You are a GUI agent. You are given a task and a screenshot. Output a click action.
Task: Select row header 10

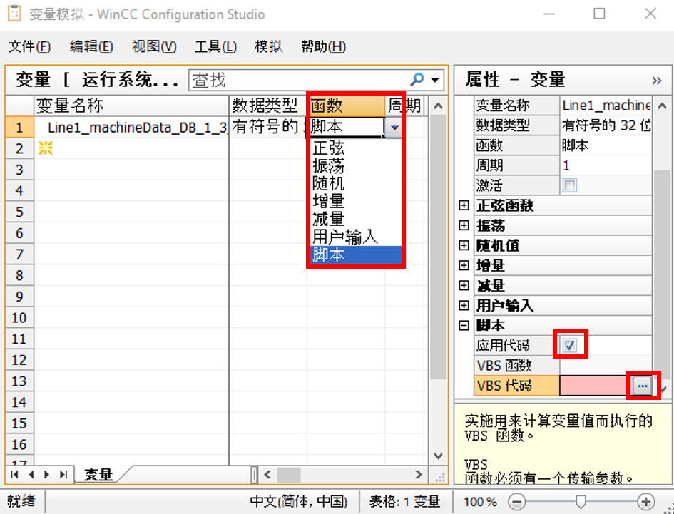[19, 318]
